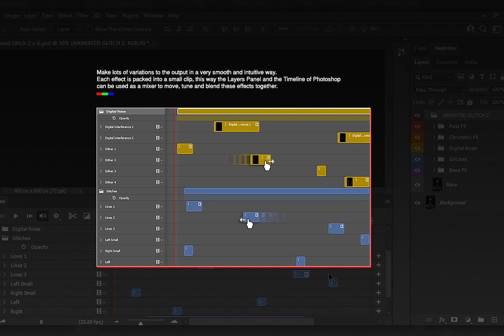Expand the Chromatic FX layer group

(434, 137)
